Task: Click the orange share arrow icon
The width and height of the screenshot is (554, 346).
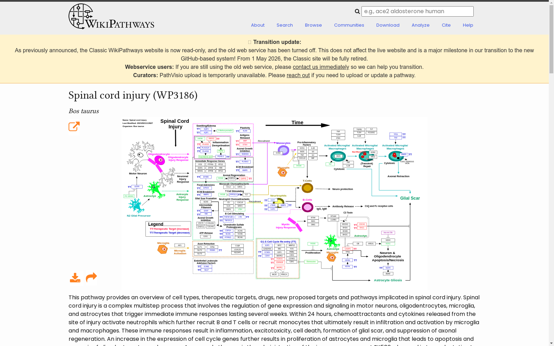Action: pyautogui.click(x=91, y=277)
